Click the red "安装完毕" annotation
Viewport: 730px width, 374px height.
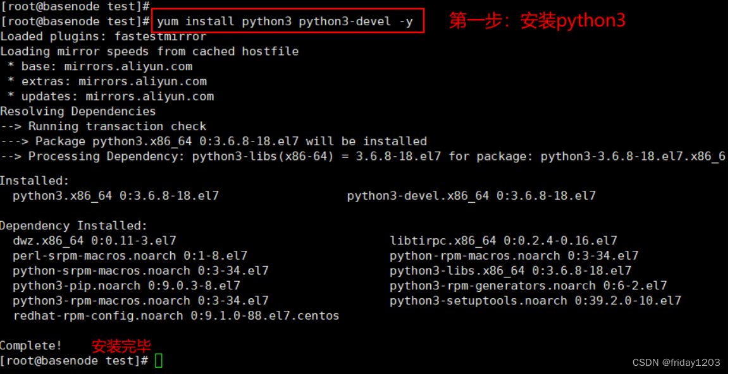[x=121, y=346]
